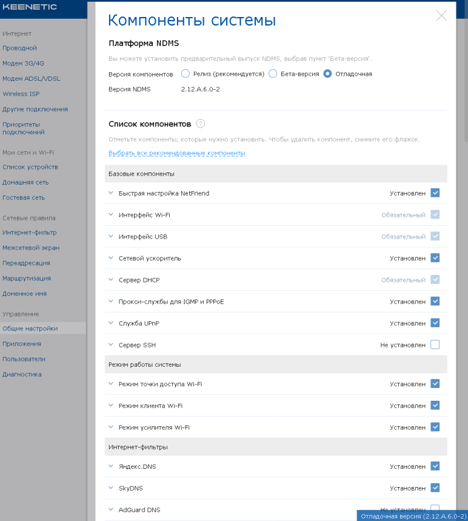
Task: Expand Быстрая настройка NetFriend details
Action: tap(111, 192)
